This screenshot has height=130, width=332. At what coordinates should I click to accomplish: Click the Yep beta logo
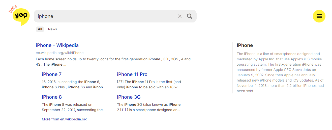[20, 16]
